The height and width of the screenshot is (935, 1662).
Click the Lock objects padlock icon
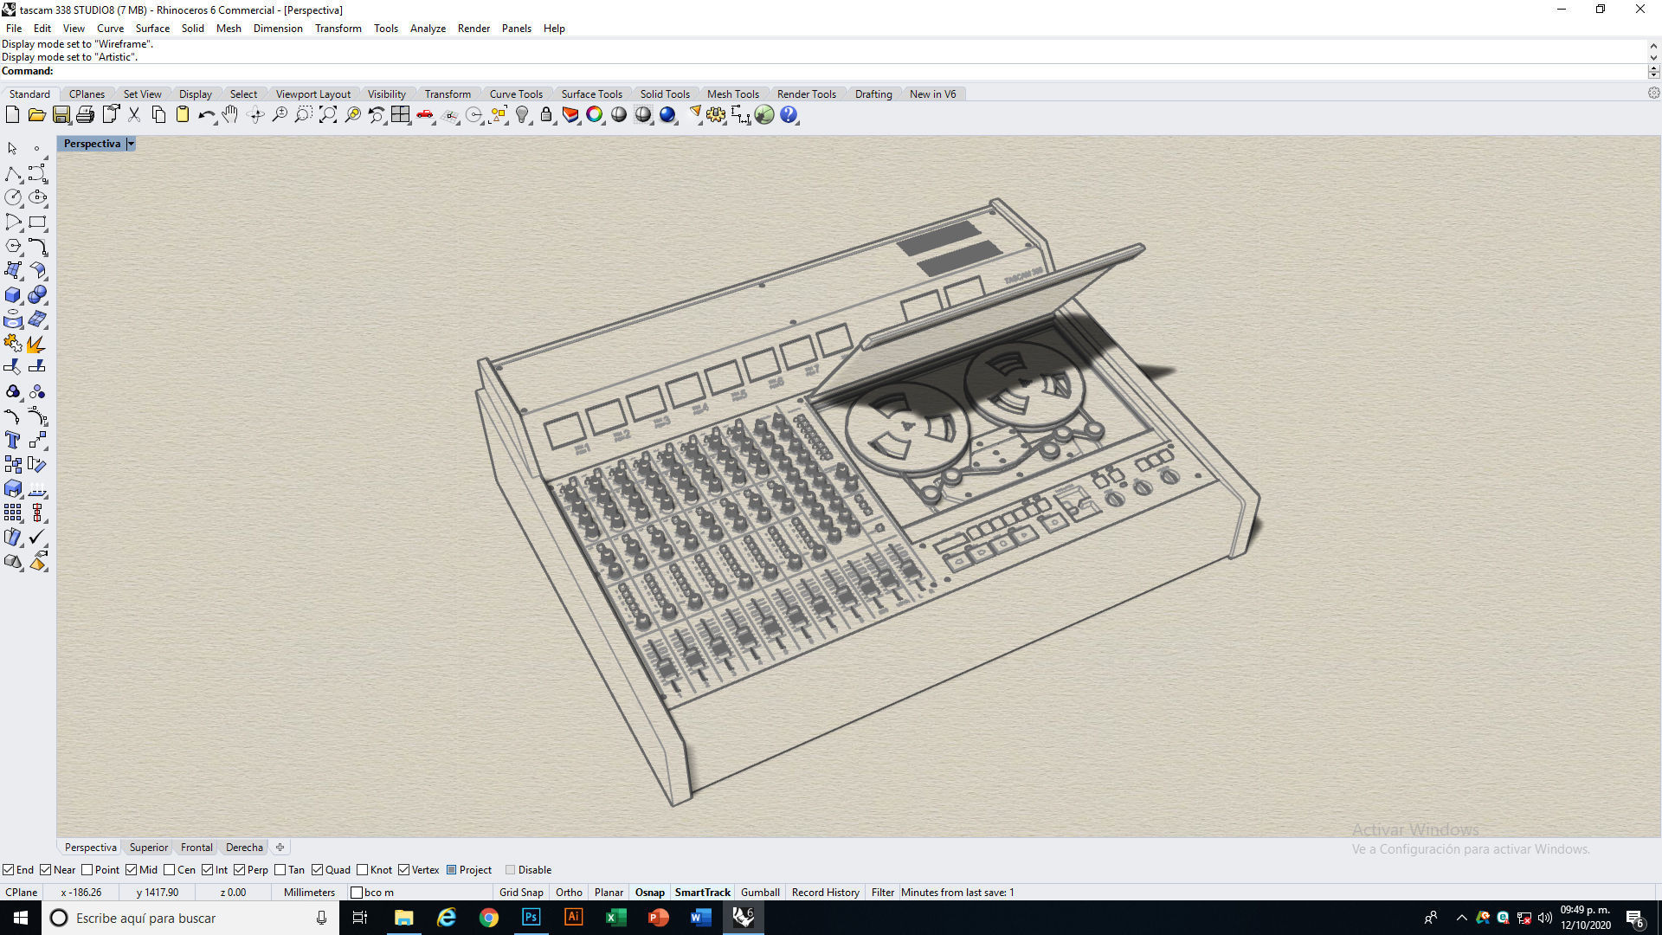click(546, 115)
